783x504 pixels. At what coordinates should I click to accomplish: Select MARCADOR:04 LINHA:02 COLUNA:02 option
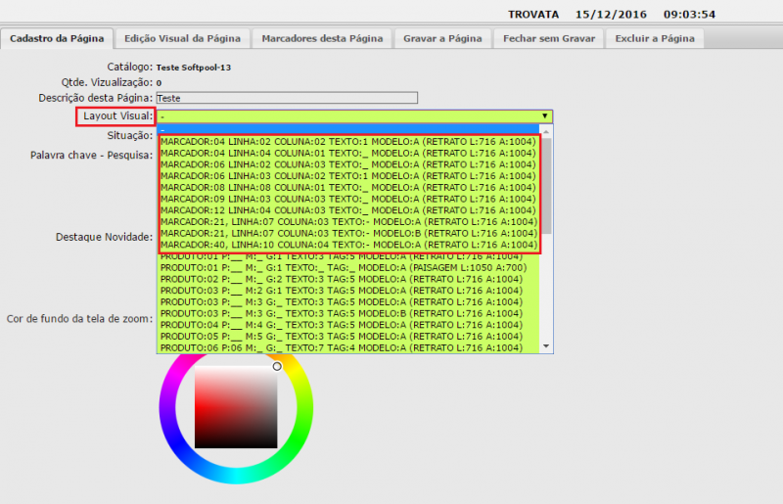347,141
